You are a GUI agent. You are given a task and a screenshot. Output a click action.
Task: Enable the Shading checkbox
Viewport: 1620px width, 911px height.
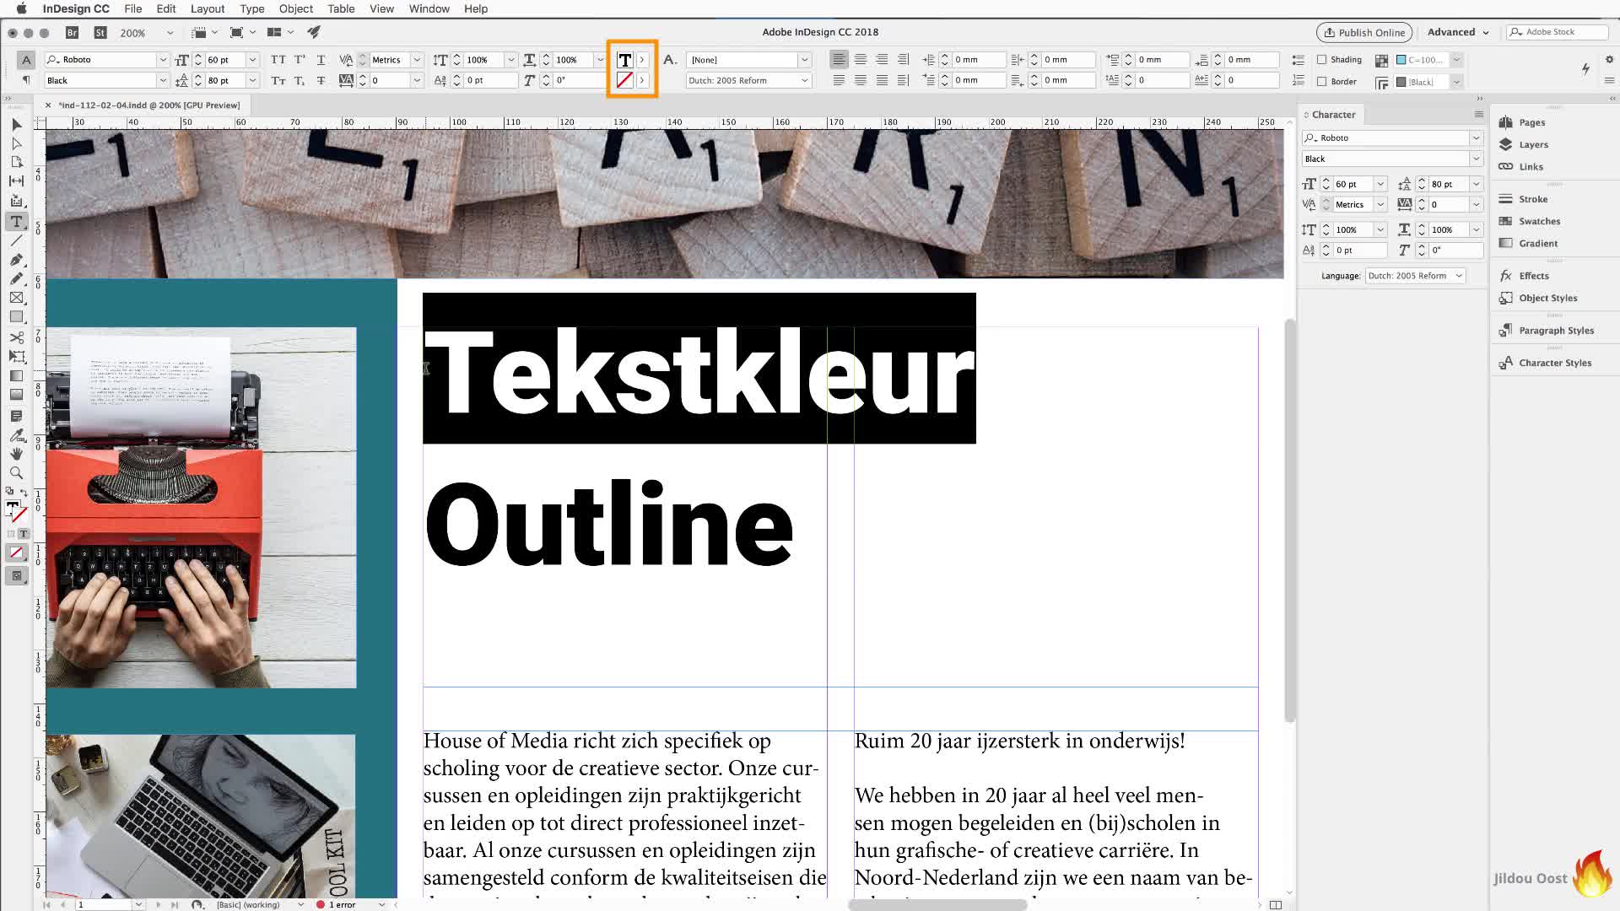pyautogui.click(x=1321, y=60)
